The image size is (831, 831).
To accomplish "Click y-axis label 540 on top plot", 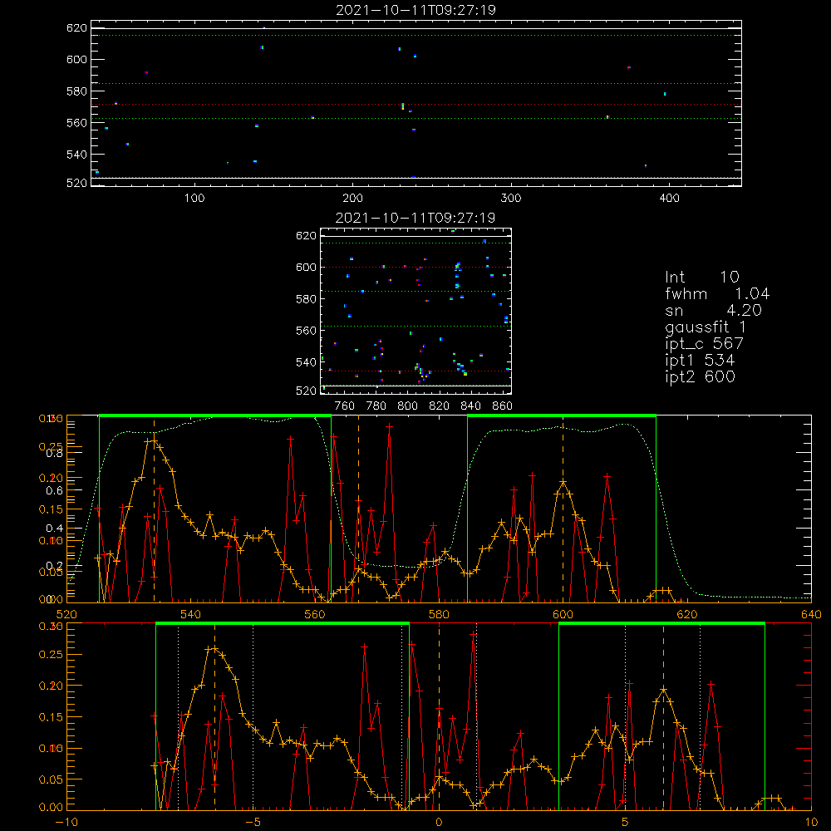I will 76,155.
